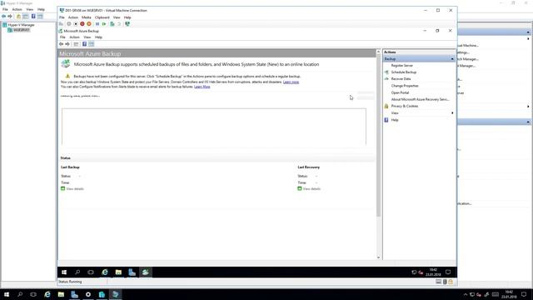Click the orange Save VM state icon
This screenshot has height=300, width=533.
tap(89, 24)
